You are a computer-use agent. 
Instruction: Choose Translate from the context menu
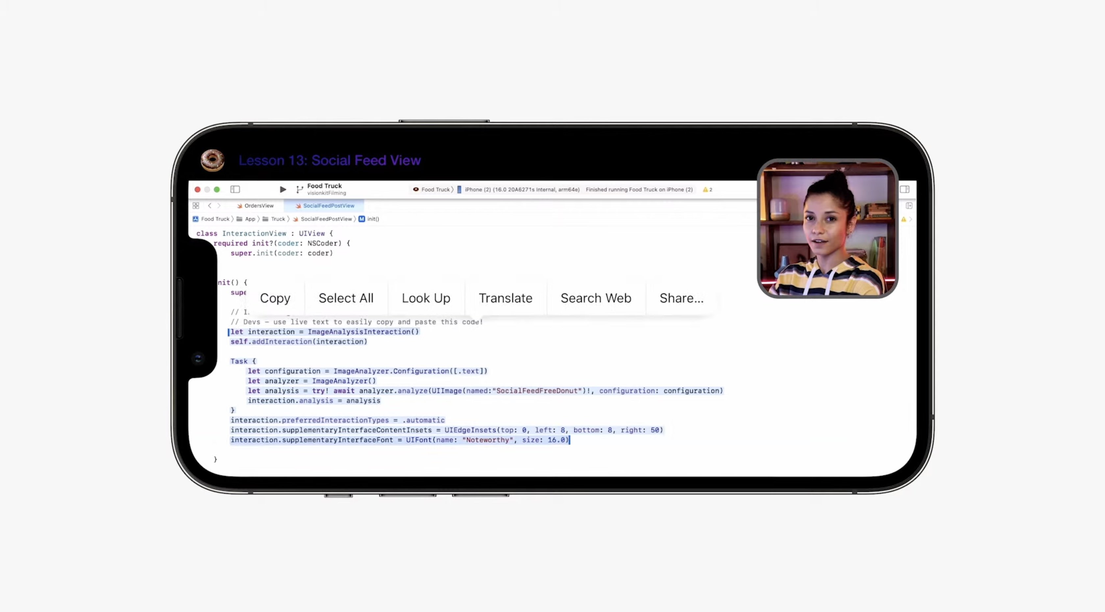[505, 298]
